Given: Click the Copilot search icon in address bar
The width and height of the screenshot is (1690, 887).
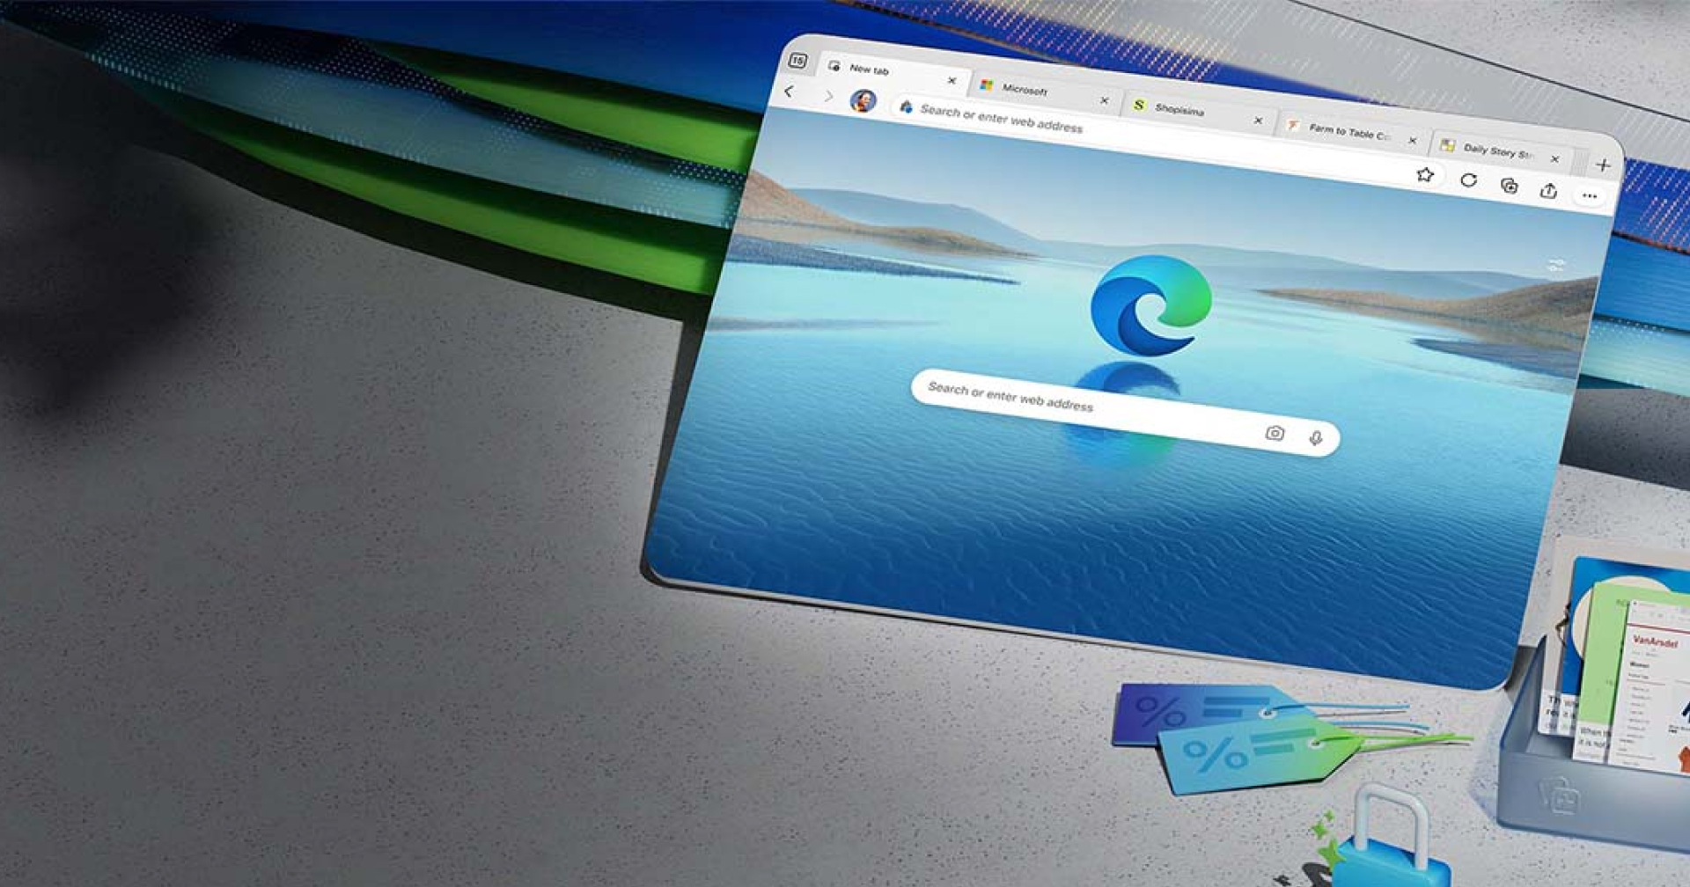Looking at the screenshot, I should [906, 106].
